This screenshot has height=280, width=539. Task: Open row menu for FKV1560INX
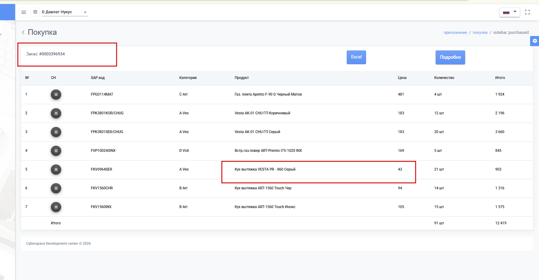click(x=56, y=207)
